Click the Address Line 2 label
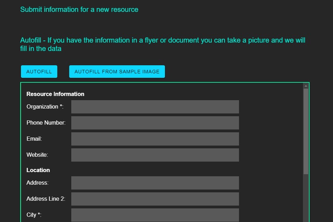This screenshot has width=333, height=222. 46,199
